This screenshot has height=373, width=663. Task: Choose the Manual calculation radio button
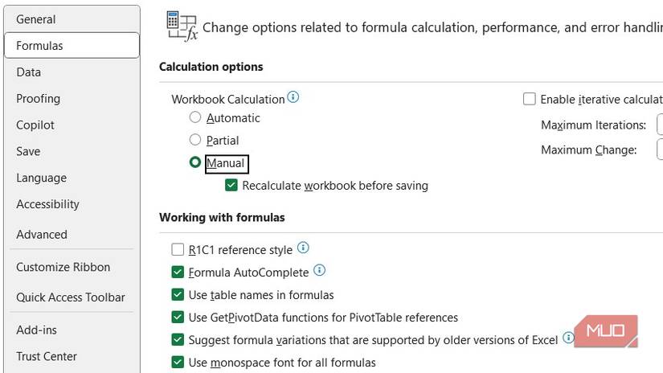194,162
